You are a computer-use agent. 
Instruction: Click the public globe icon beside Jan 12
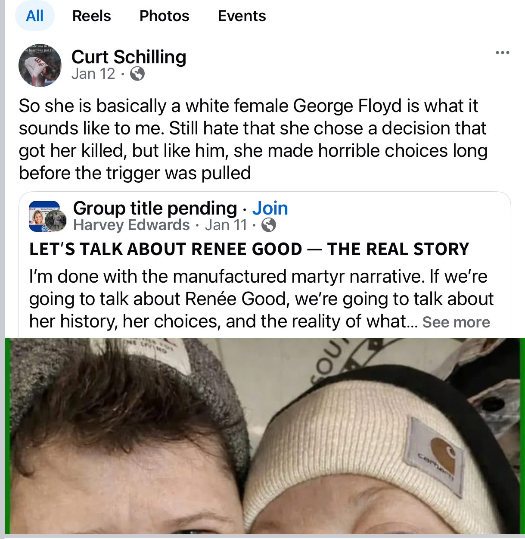137,74
